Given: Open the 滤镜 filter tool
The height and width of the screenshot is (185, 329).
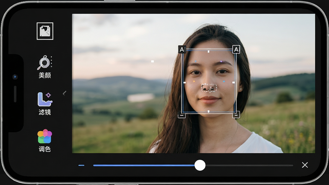Looking at the screenshot, I should [45, 104].
